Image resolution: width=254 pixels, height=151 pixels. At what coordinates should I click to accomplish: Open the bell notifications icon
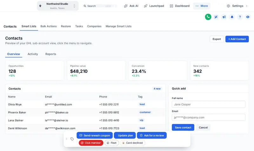232,17
